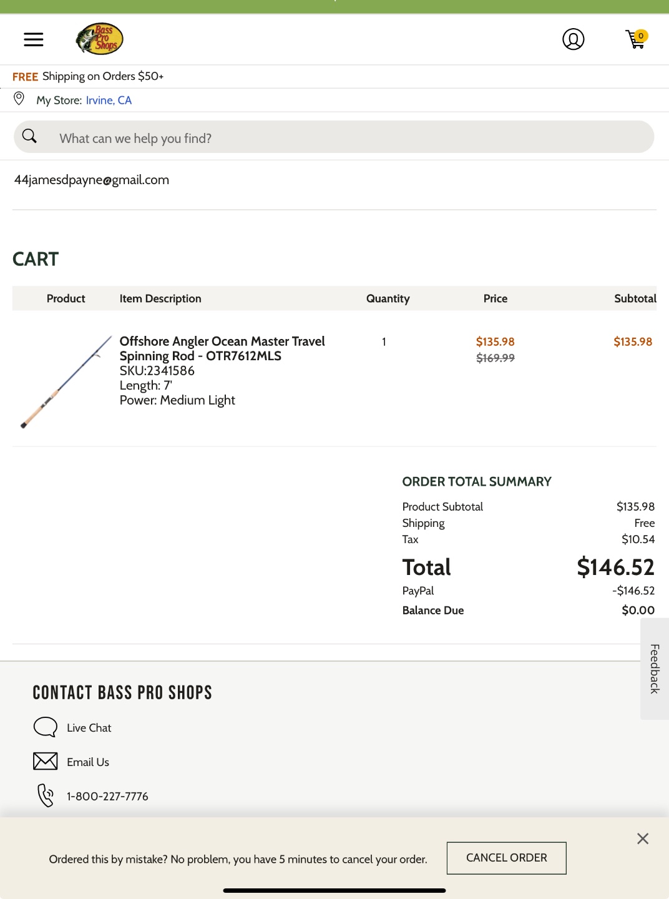Tap the store location pin icon

point(19,99)
